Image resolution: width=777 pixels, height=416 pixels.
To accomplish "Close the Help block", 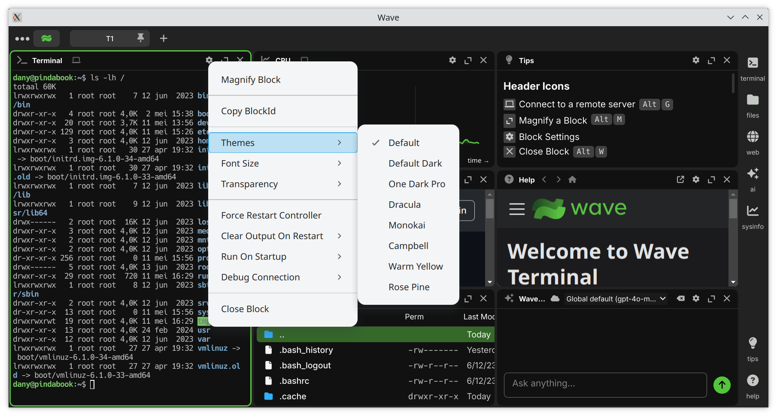I will [x=727, y=179].
